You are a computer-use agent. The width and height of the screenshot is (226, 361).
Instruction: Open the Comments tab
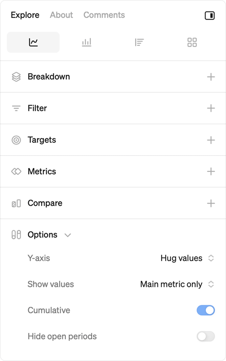pos(104,15)
